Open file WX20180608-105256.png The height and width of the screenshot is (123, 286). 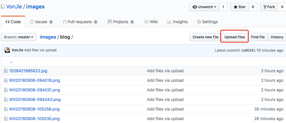pyautogui.click(x=34, y=109)
